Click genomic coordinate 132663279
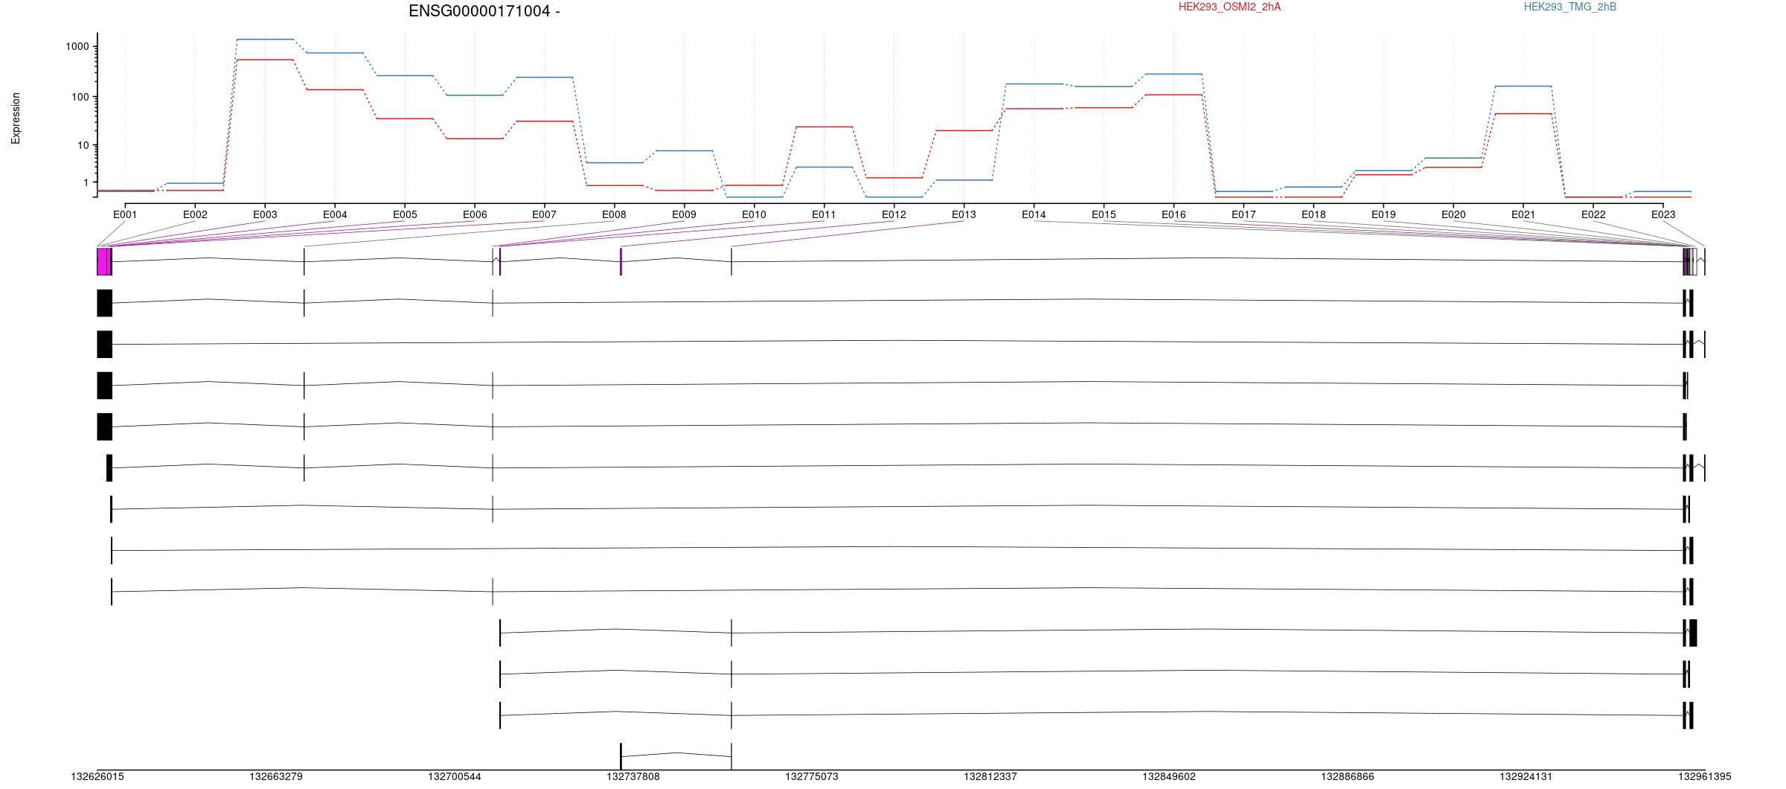Image resolution: width=1786 pixels, height=789 pixels. point(276,777)
